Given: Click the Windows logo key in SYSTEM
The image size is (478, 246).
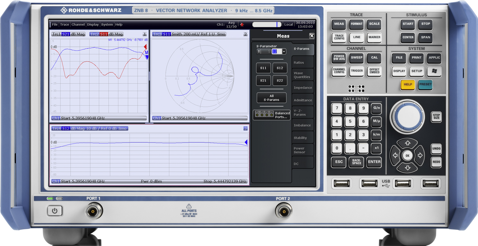Looking at the screenshot, I should tap(434, 71).
